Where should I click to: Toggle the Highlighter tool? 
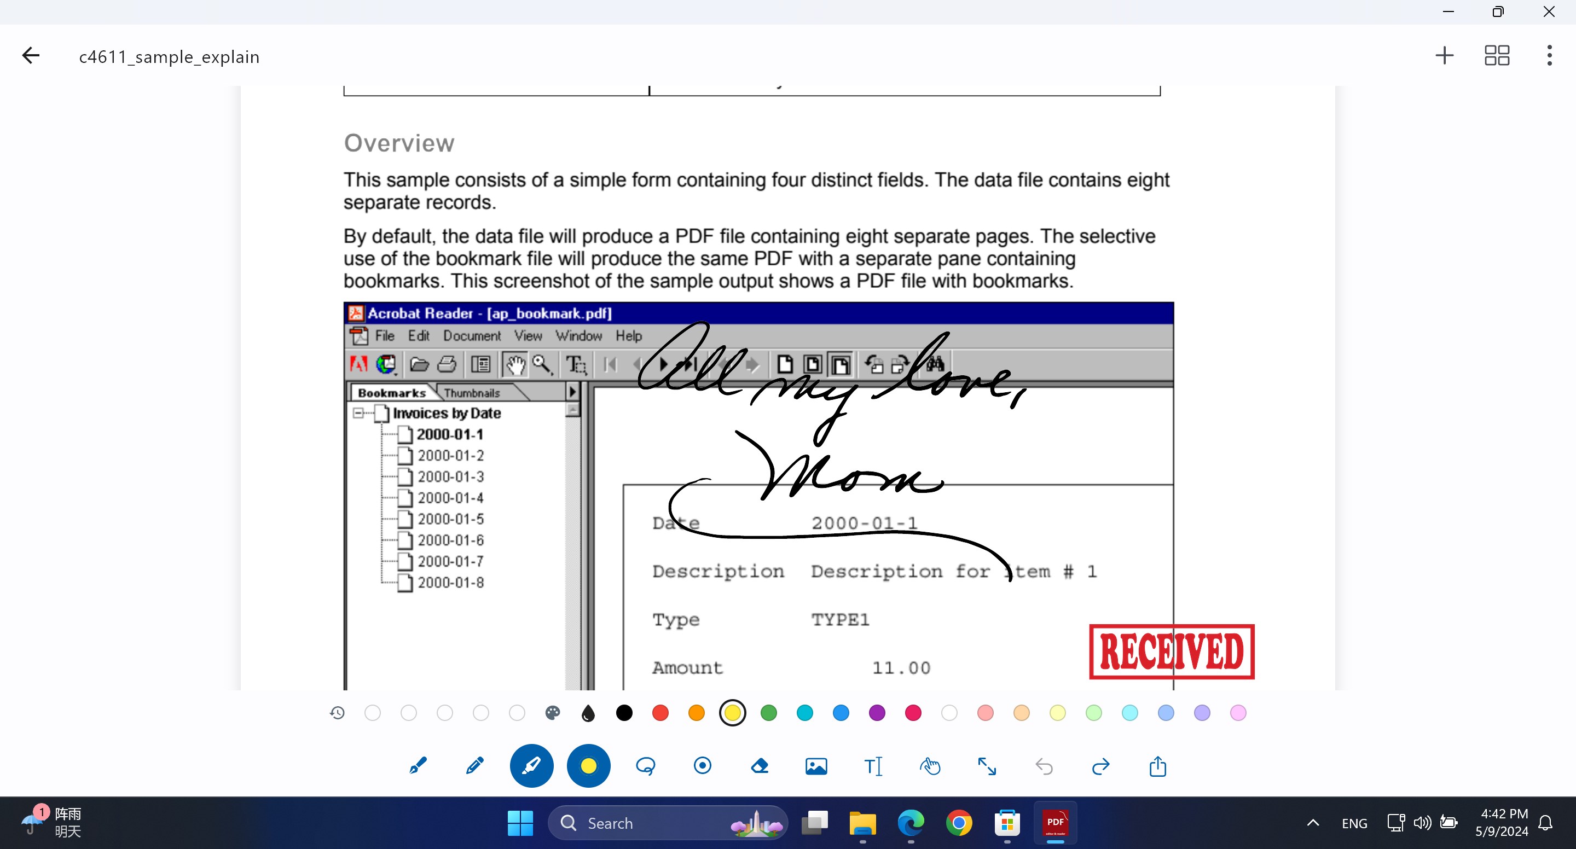(x=531, y=766)
